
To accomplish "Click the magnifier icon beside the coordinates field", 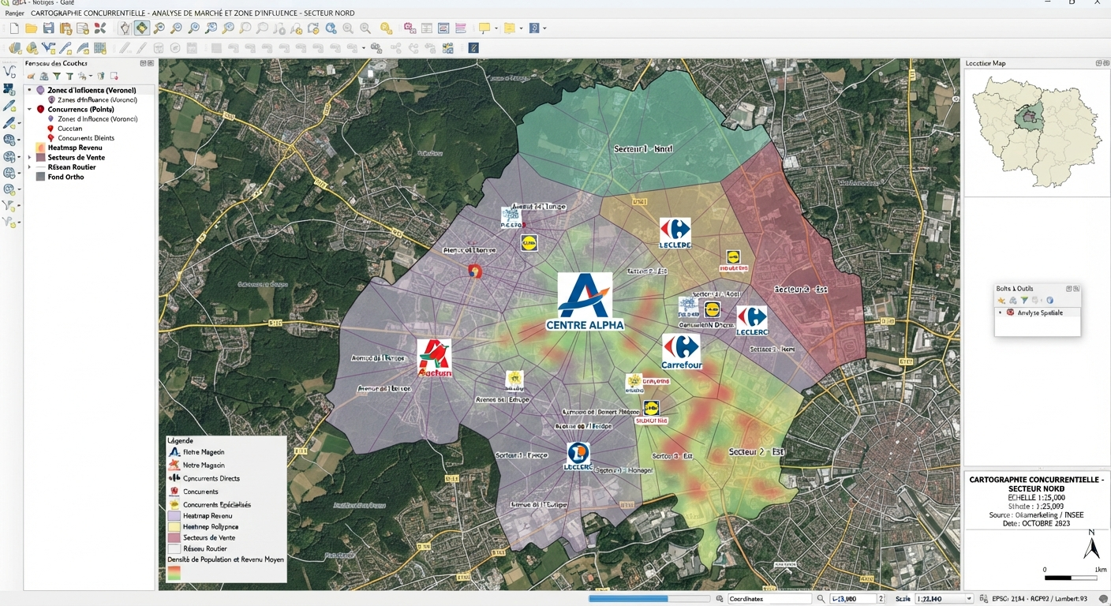I will pos(821,599).
